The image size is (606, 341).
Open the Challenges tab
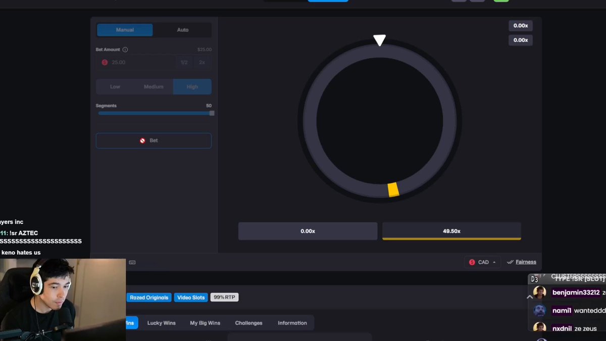248,323
